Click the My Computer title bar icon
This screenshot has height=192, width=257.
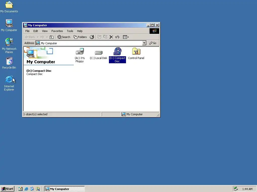25,25
